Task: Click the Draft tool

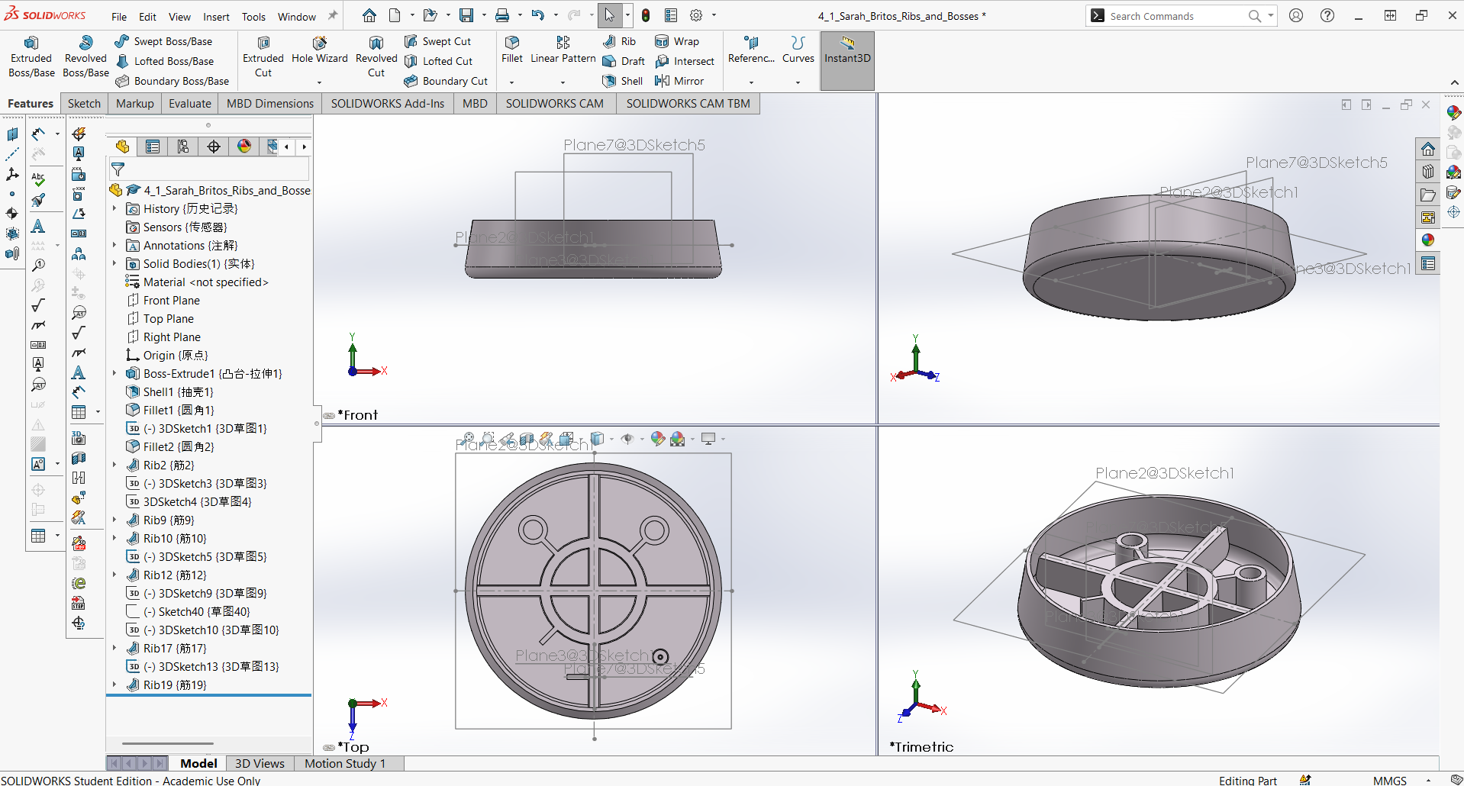Action: [x=624, y=61]
